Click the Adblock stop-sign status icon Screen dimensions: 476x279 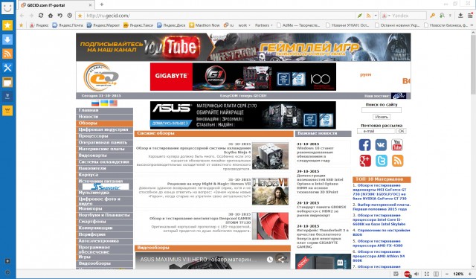407,274
